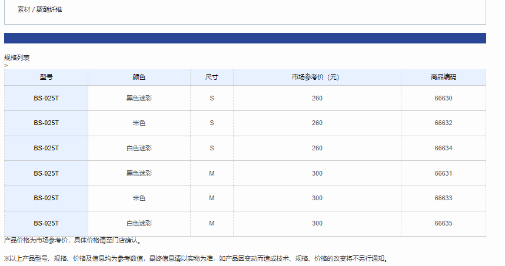This screenshot has width=505, height=266.
Task: Click size S in the 66632 row
Action: (212, 123)
